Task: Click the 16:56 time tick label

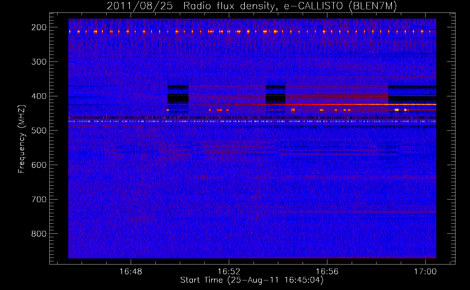Action: coord(327,272)
